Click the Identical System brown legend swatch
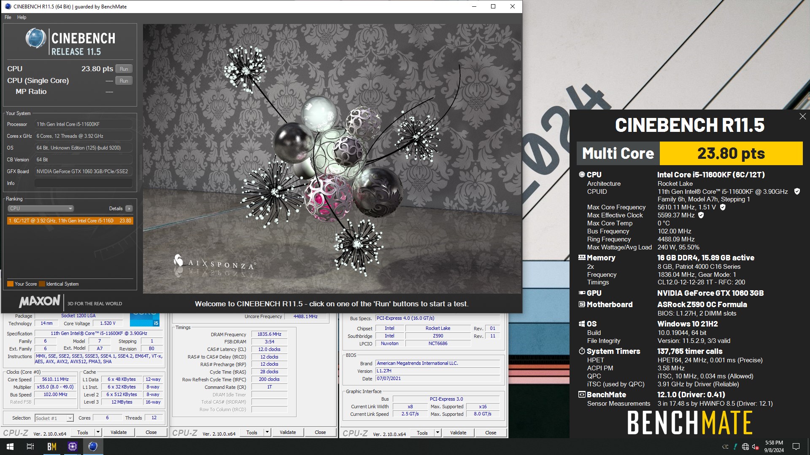The width and height of the screenshot is (810, 455). (42, 284)
